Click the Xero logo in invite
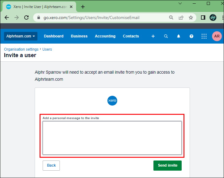 point(112,101)
